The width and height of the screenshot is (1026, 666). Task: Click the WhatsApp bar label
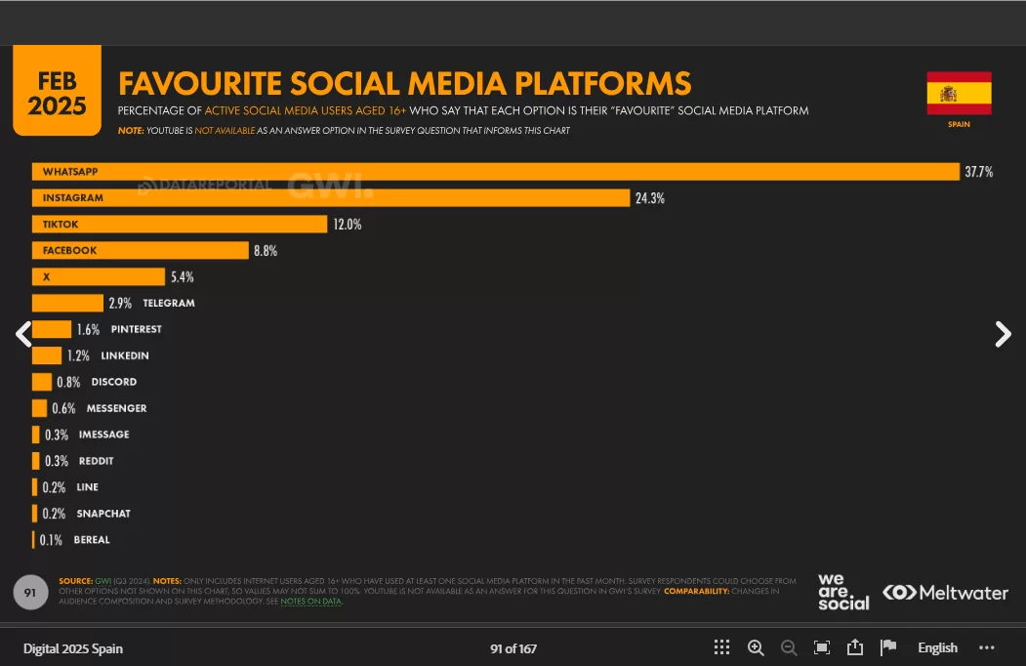pos(70,172)
